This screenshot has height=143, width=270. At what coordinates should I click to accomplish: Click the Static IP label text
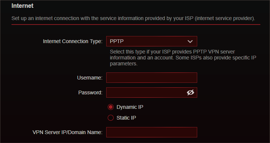pos(126,118)
